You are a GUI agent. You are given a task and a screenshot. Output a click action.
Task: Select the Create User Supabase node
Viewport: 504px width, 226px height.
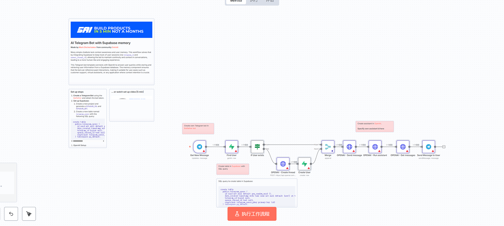(304, 164)
